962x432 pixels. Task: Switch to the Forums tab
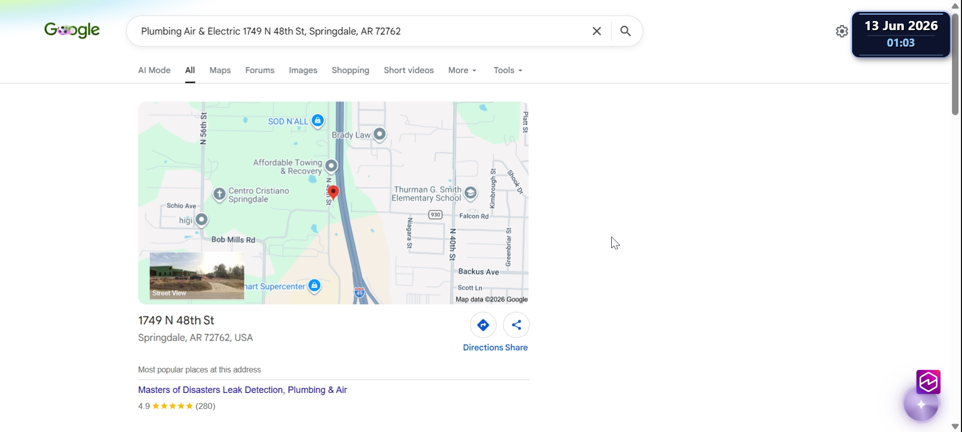tap(260, 70)
